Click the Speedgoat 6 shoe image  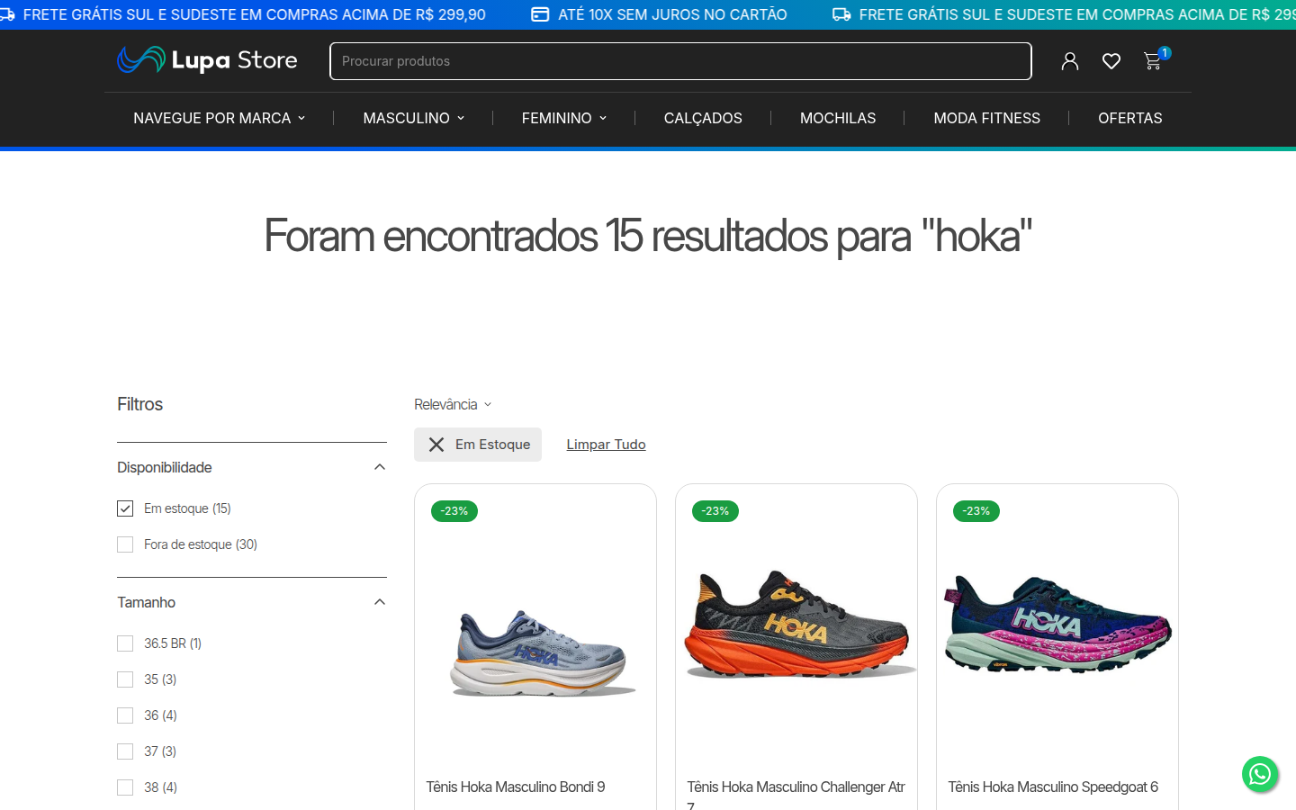(x=1057, y=625)
